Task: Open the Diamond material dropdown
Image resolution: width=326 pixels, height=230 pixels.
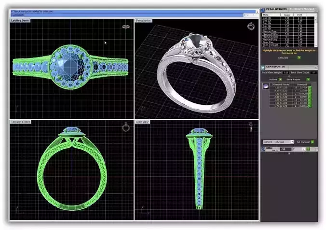Action: (x=292, y=142)
